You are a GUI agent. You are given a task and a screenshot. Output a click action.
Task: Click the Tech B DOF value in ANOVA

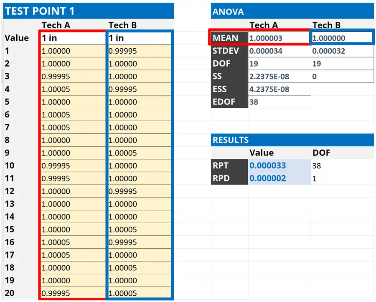[342, 64]
